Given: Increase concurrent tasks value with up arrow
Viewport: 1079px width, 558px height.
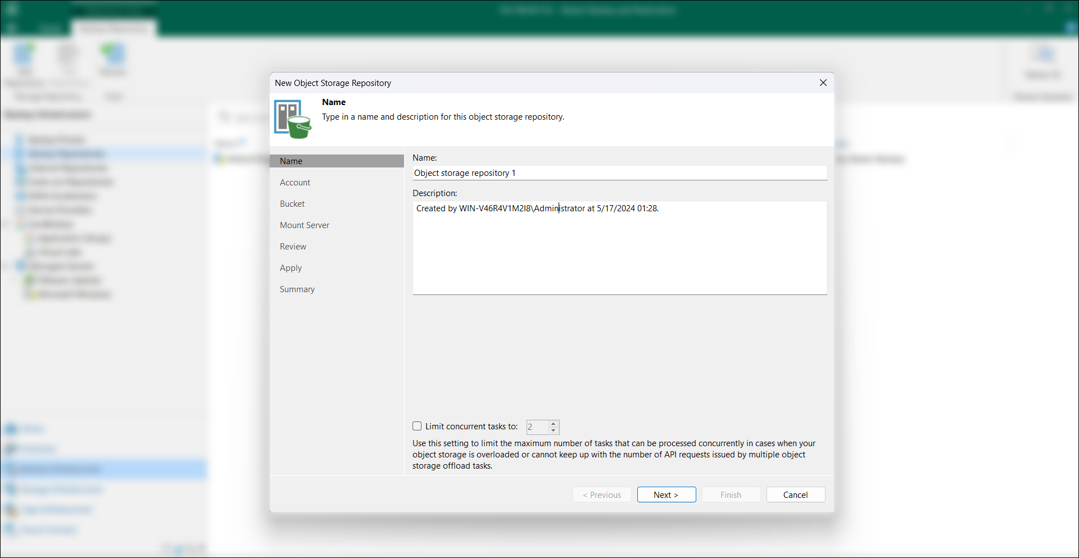Looking at the screenshot, I should point(554,424).
